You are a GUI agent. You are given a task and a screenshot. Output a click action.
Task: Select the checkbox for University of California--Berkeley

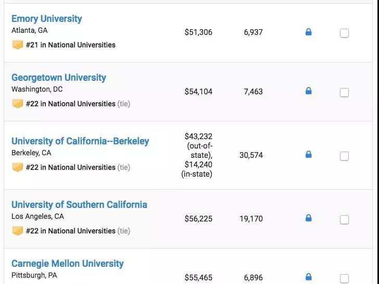(344, 156)
